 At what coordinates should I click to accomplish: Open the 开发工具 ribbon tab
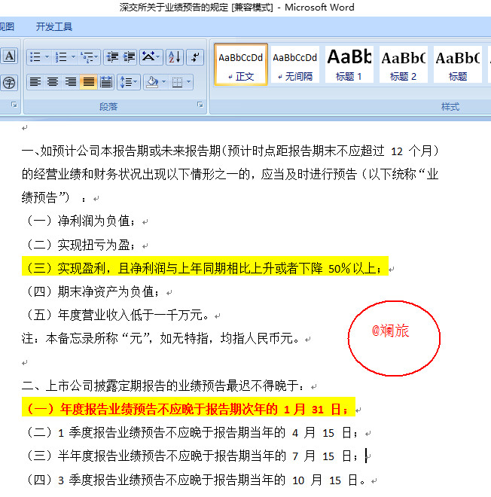54,26
